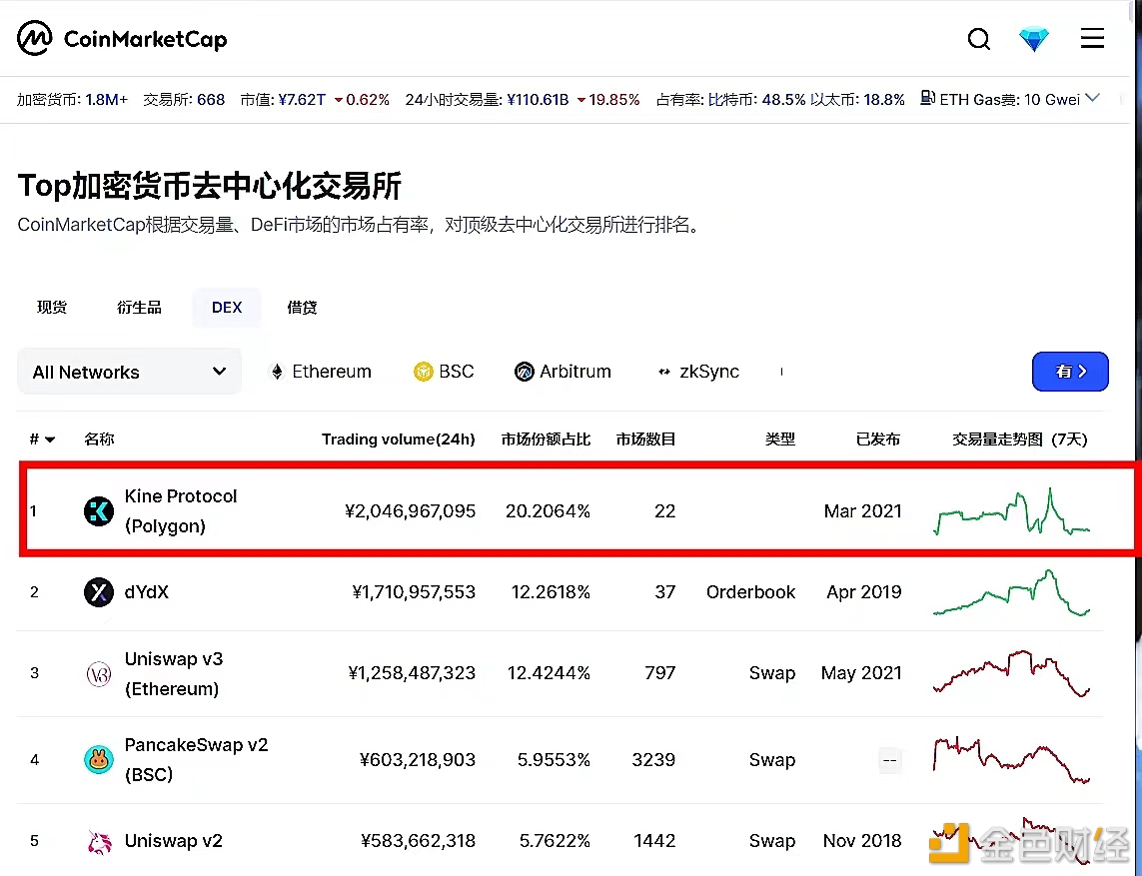
Task: Open the PancakeSwap v2 (BSC) link
Action: coord(197,759)
